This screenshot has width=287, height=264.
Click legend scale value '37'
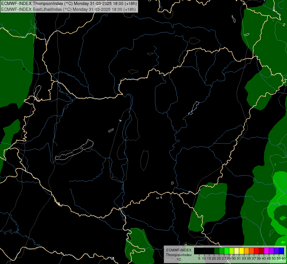click(x=254, y=258)
